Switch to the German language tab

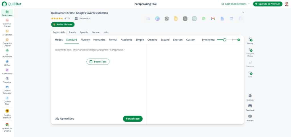(x=96, y=32)
